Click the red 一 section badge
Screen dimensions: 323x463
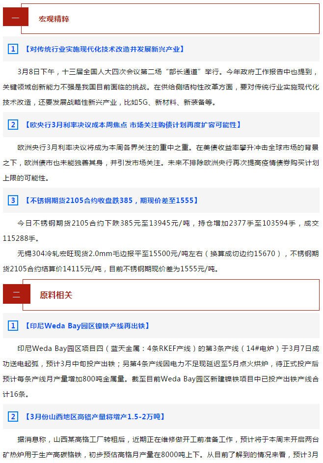tap(16, 17)
